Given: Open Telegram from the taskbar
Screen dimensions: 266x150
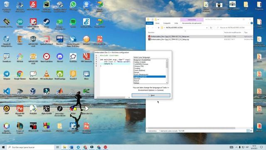Looking at the screenshot, I should 78,147.
